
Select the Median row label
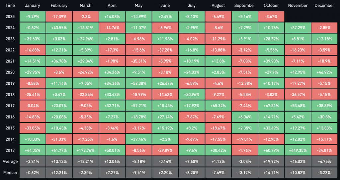(x=10, y=173)
